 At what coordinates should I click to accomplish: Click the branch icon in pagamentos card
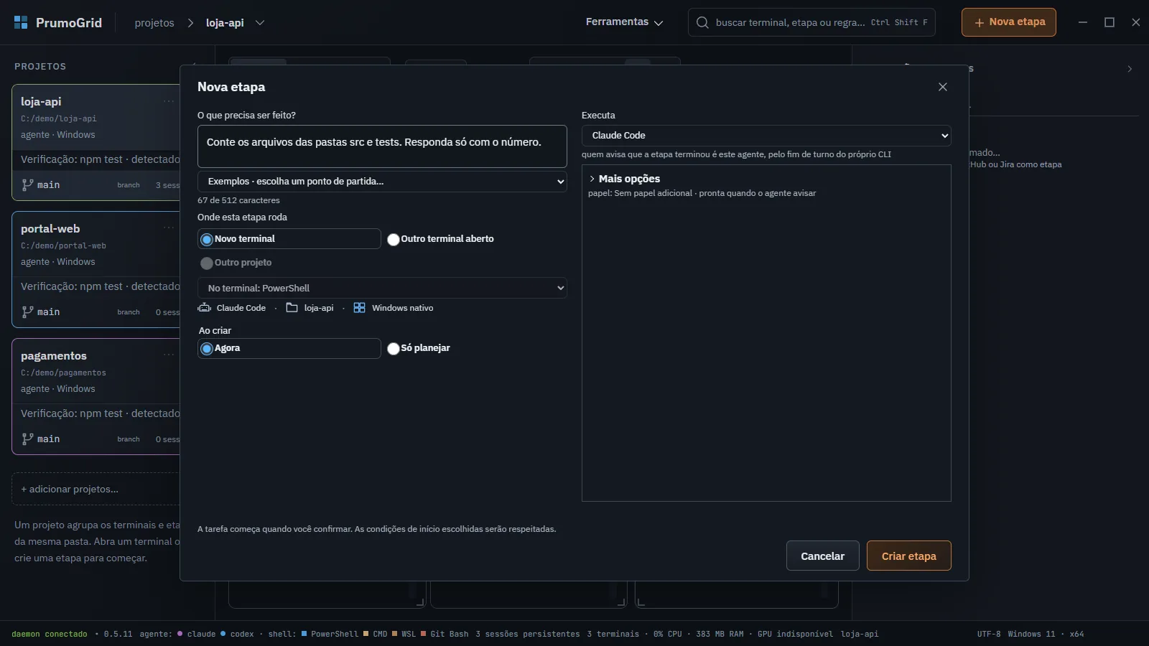coord(27,439)
